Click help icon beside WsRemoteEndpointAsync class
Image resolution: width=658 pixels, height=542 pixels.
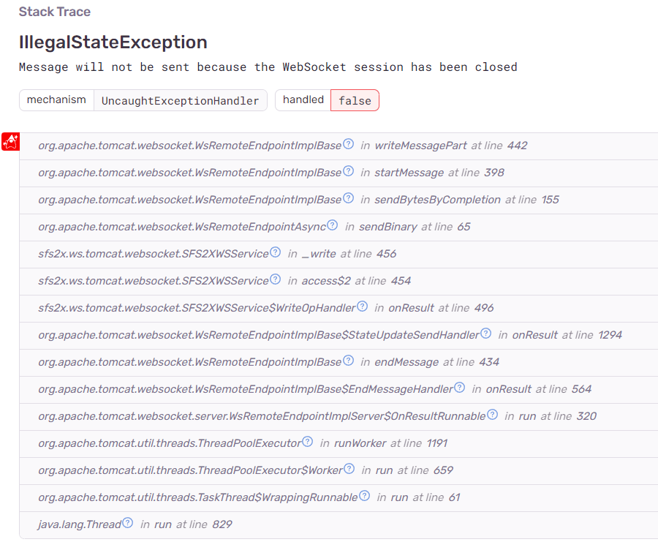coord(333,225)
